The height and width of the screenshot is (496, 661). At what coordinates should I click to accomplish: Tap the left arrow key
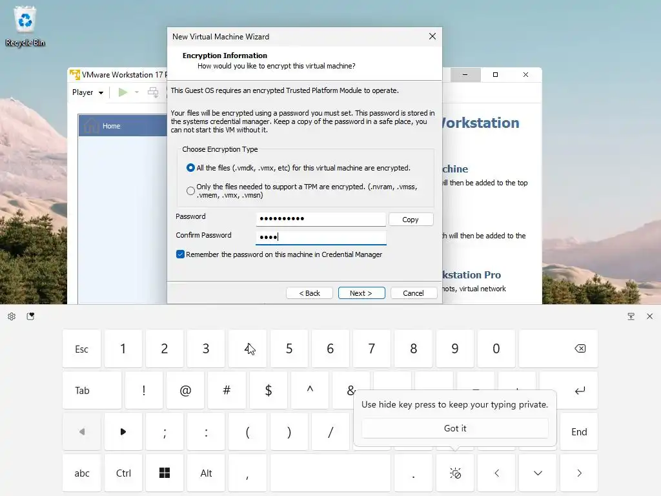pyautogui.click(x=496, y=473)
